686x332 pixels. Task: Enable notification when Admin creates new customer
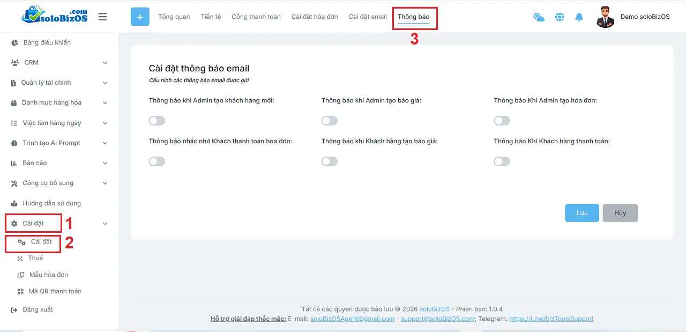click(x=157, y=121)
